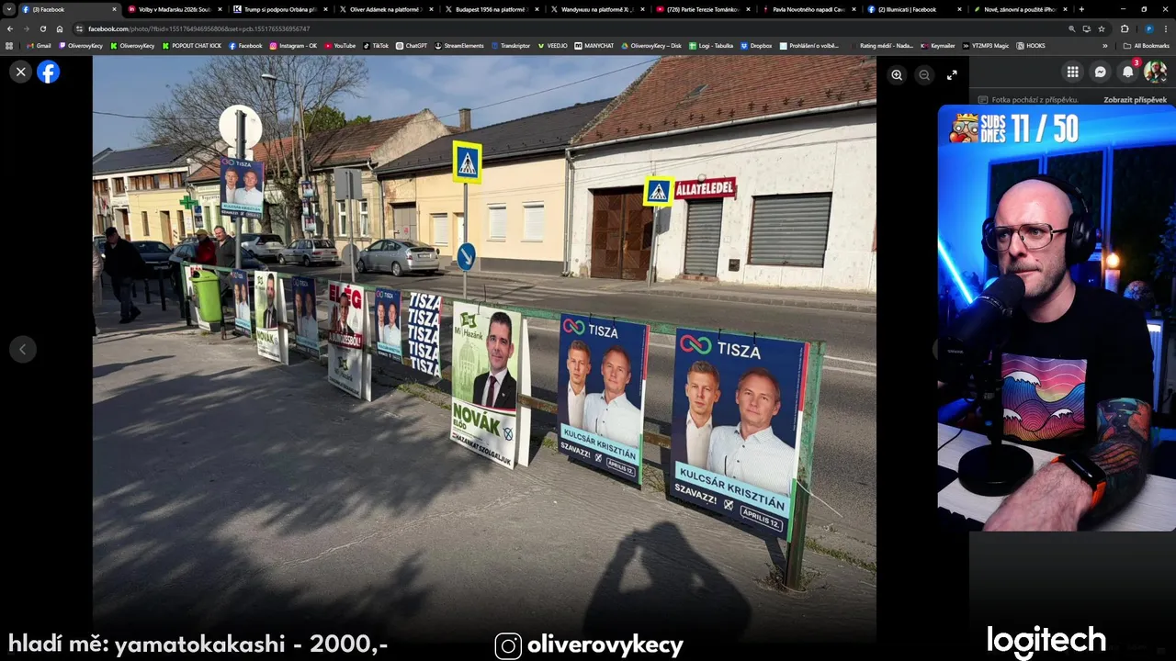
Task: Open the OliverovyKecy – Disk bookmark
Action: 651,45
